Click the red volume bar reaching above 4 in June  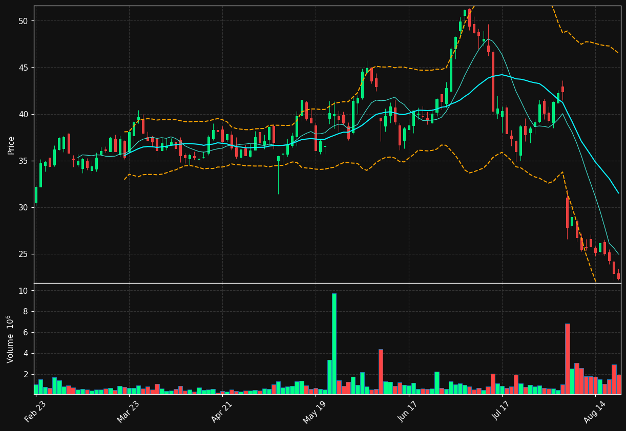381,372
